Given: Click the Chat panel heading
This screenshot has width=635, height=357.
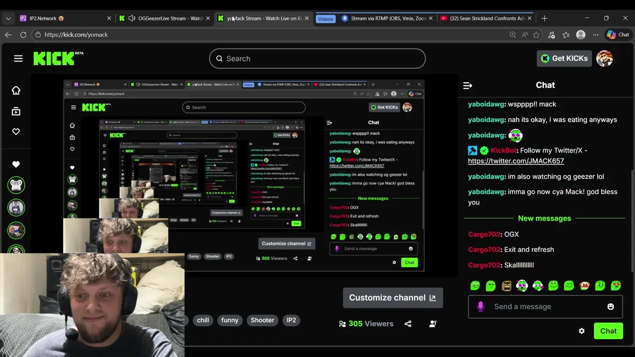Looking at the screenshot, I should [x=545, y=85].
